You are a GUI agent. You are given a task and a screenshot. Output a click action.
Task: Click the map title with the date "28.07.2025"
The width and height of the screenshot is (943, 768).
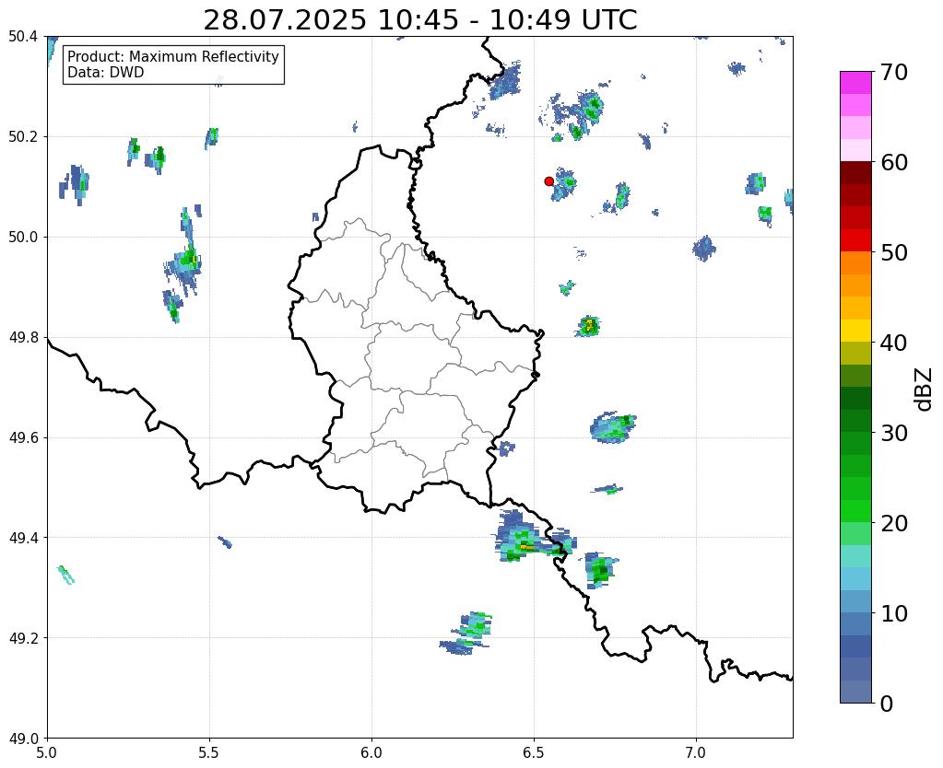(x=419, y=20)
